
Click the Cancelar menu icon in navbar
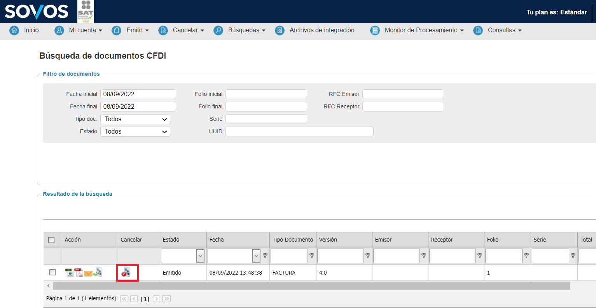163,30
